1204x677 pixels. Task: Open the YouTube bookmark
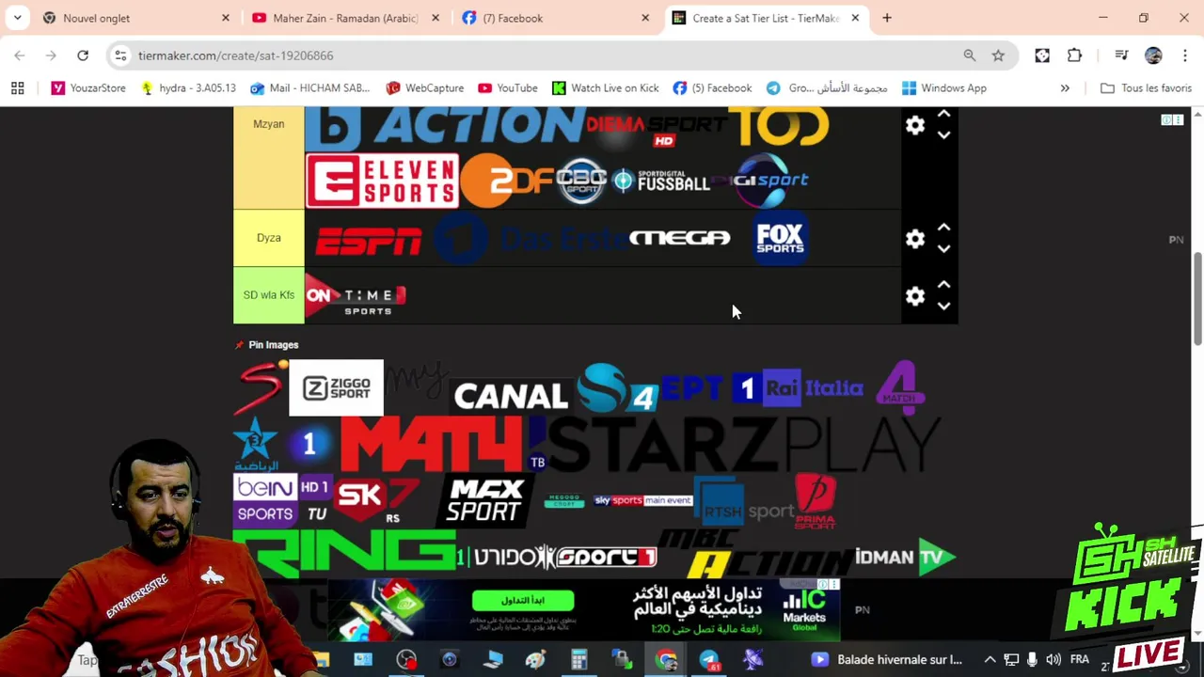point(507,87)
